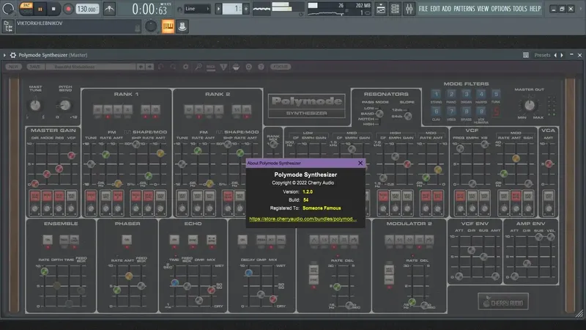Arm the red record button

coord(68,9)
